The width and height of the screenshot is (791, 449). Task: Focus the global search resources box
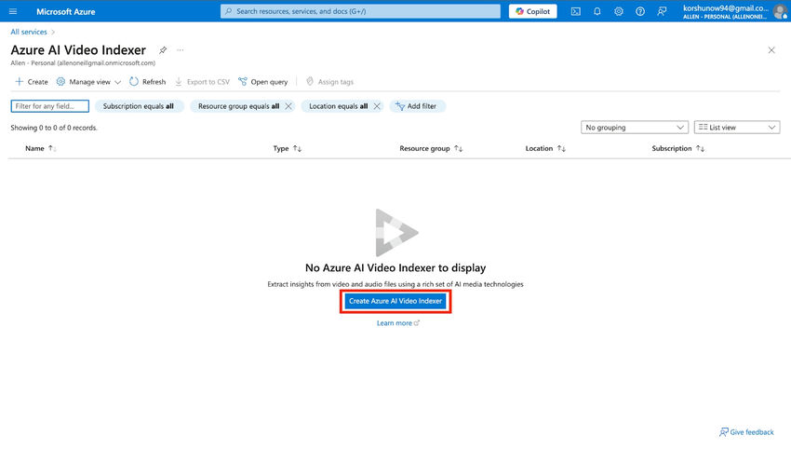click(x=360, y=11)
